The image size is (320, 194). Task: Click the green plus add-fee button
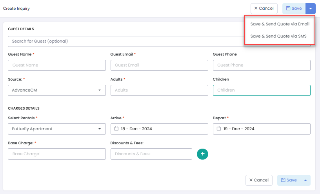tap(202, 154)
